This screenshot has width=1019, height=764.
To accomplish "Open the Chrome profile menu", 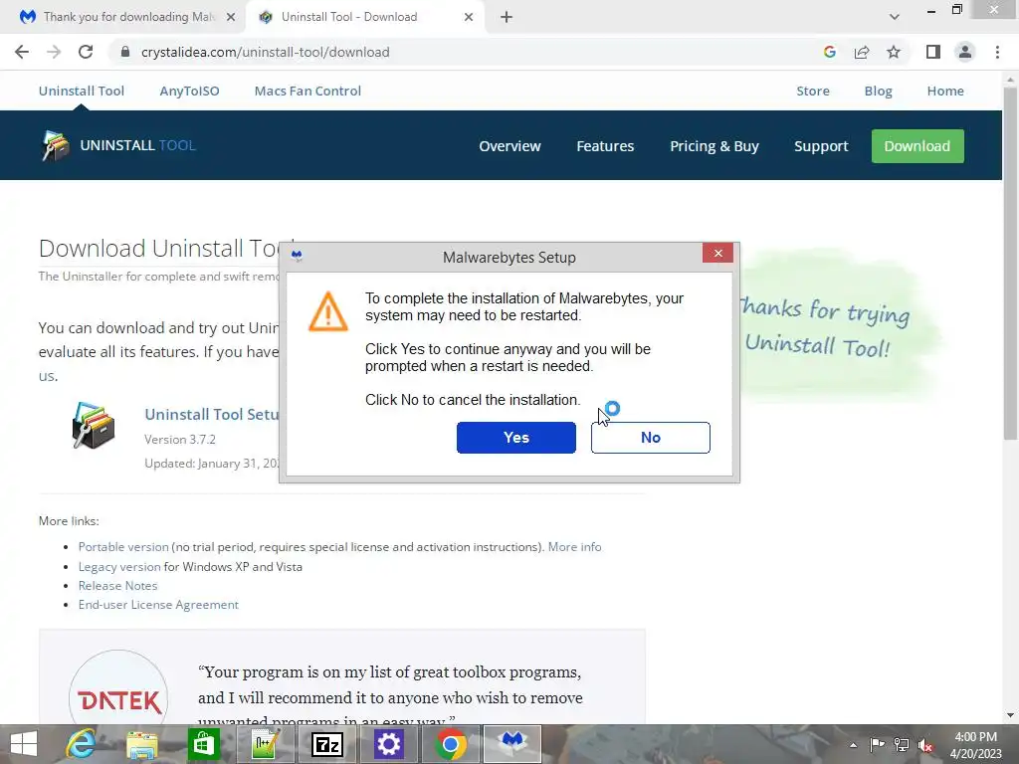I will click(x=965, y=52).
